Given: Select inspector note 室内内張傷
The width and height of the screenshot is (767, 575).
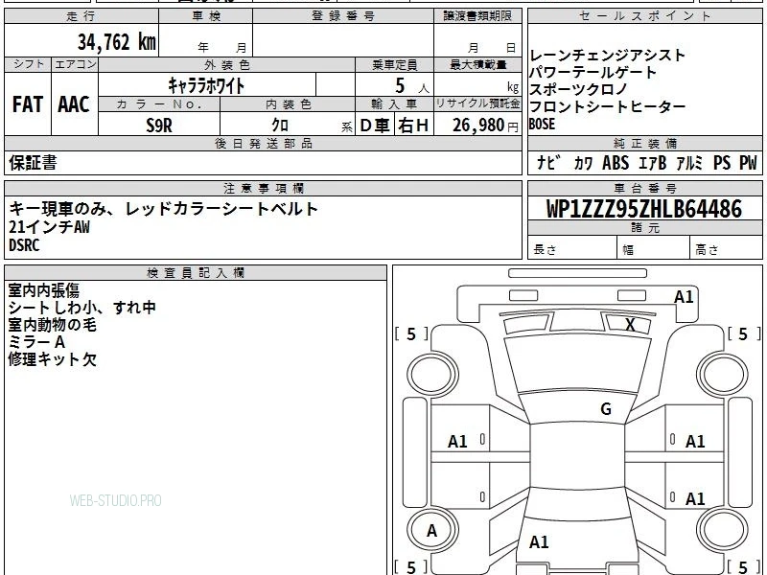Looking at the screenshot, I should click(x=43, y=290).
